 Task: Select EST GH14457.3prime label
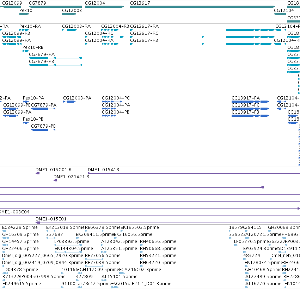pos(20,241)
